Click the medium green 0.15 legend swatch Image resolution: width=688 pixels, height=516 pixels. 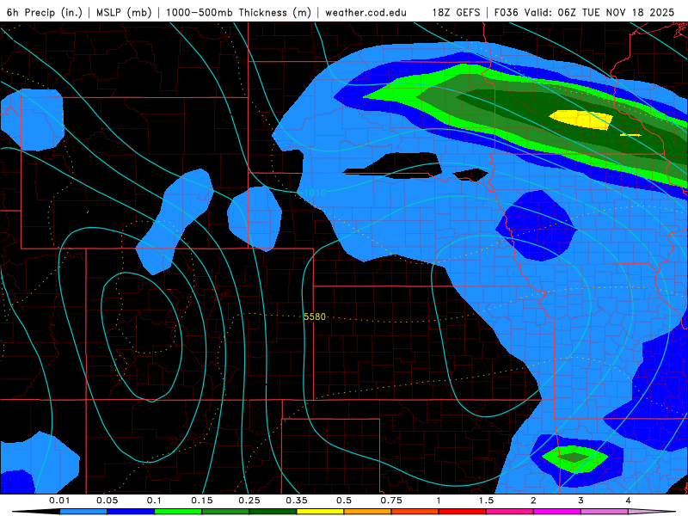coord(225,512)
